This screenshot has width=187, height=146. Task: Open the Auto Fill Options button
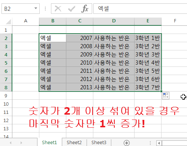[x=166, y=96]
